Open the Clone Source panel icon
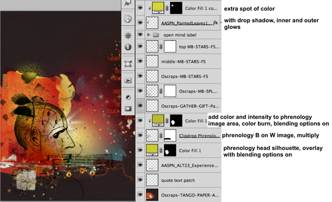 tap(128, 19)
